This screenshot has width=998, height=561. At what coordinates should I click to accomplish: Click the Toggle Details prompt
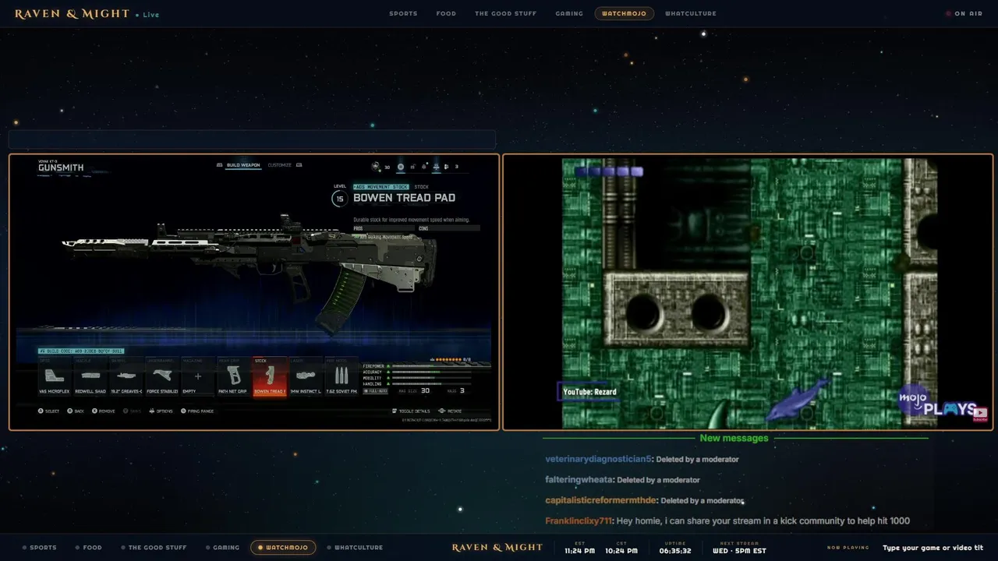point(411,411)
